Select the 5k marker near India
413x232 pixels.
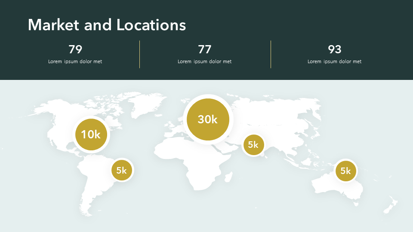[x=253, y=145]
